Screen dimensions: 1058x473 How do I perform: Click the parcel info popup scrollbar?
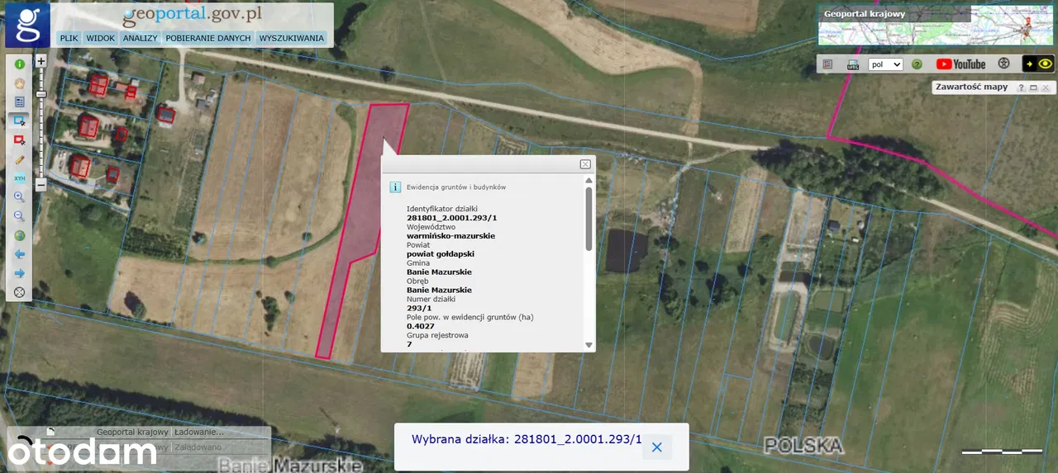[x=589, y=219]
